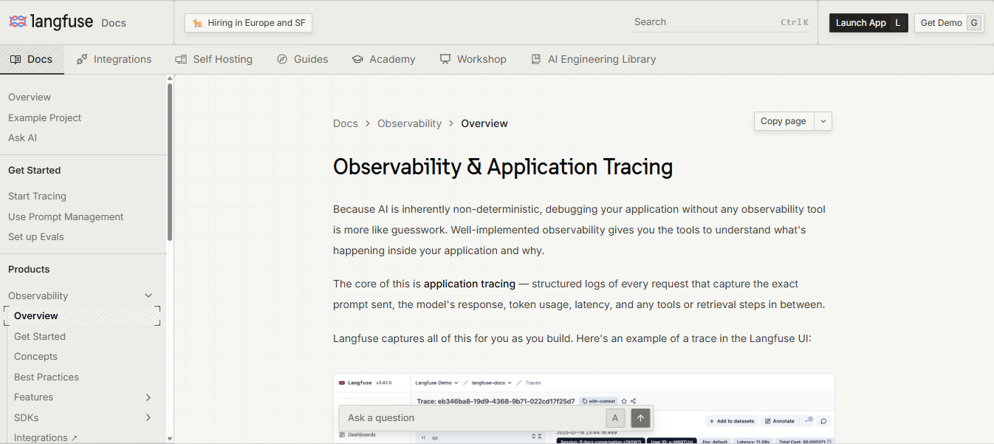Viewport: 994px width, 444px height.
Task: Switch to the Workshop tab
Action: point(473,59)
